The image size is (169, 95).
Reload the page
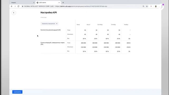(18, 6)
